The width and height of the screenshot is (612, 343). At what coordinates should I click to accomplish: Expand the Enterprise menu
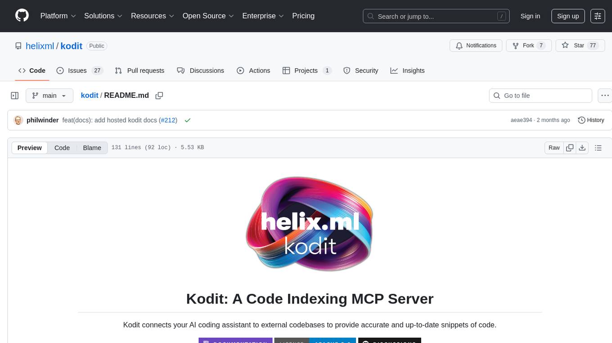point(263,16)
